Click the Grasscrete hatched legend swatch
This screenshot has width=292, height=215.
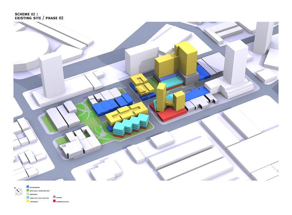pyautogui.click(x=28, y=194)
